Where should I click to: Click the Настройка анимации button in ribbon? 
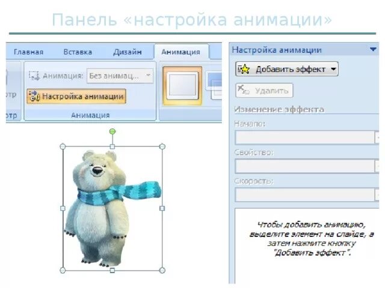point(76,96)
